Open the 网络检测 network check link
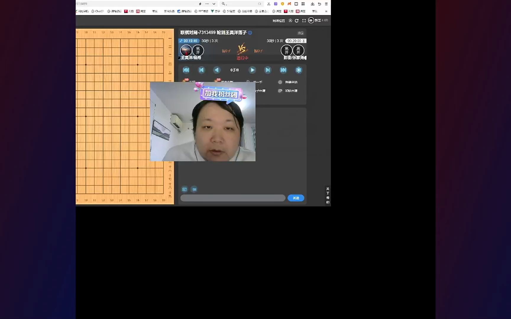The width and height of the screenshot is (511, 319). (x=279, y=21)
